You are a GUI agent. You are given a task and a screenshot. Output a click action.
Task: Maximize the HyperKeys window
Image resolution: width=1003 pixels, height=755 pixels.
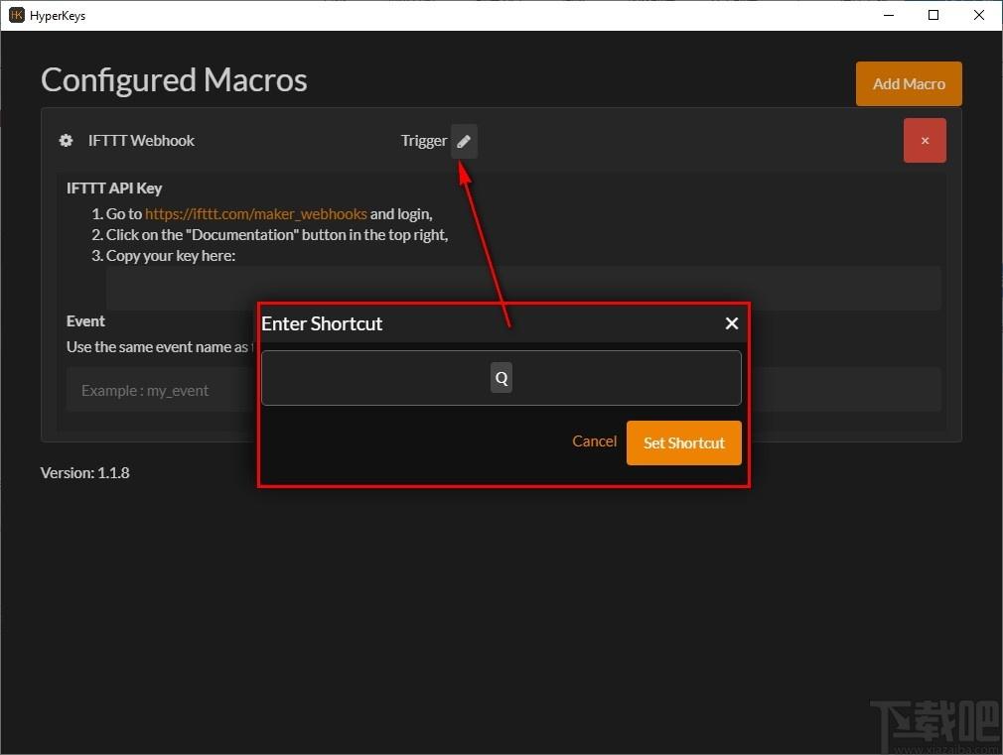pyautogui.click(x=933, y=15)
